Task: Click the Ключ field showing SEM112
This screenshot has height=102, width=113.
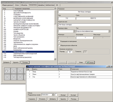Action: [93, 18]
